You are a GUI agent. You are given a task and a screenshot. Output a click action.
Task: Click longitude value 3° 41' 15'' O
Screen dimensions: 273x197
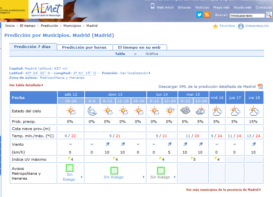[x=85, y=73]
